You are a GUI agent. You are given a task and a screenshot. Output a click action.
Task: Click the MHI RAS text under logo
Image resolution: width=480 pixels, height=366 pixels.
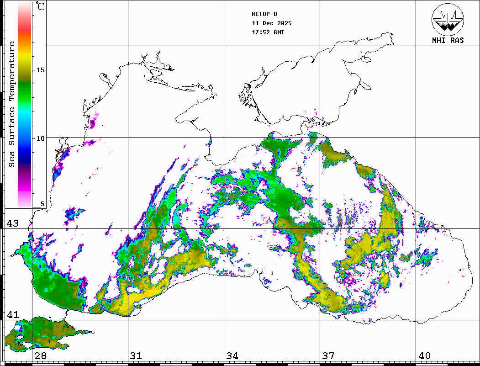tap(448, 40)
